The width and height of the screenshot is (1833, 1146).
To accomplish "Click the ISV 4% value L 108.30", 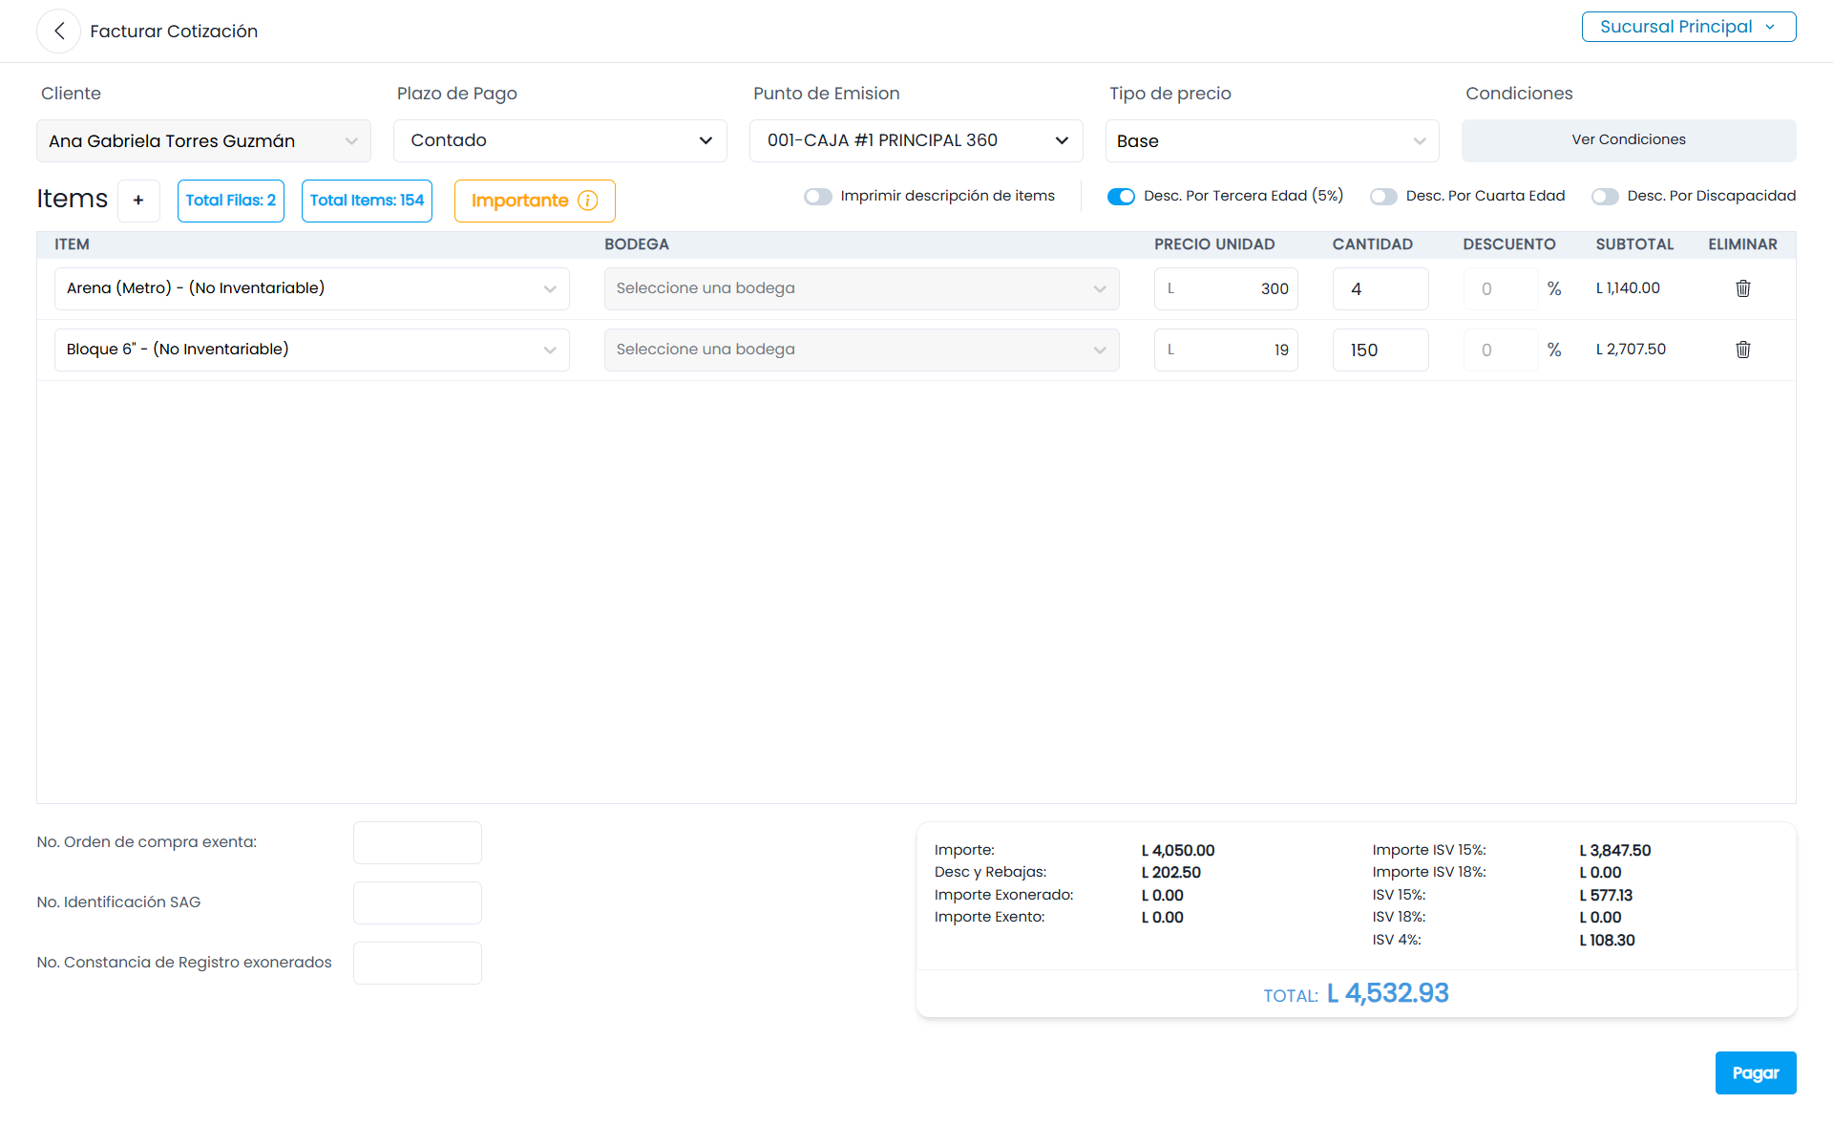I will [x=1607, y=940].
